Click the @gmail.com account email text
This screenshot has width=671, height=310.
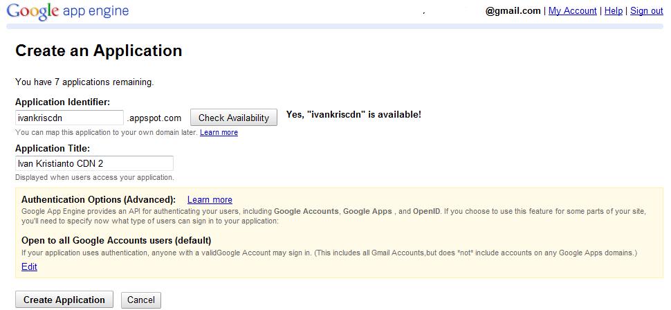pyautogui.click(x=513, y=11)
